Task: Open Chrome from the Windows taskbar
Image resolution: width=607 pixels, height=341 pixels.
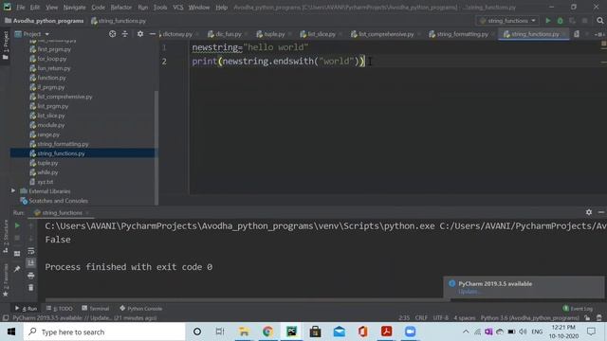Action: coord(267,332)
